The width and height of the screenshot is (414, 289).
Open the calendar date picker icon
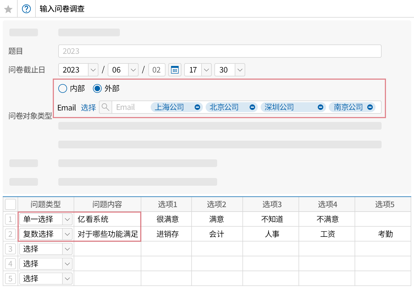coord(175,70)
